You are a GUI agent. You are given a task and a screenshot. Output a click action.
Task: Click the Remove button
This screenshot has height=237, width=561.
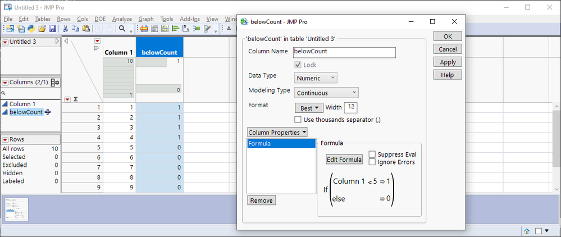[262, 200]
